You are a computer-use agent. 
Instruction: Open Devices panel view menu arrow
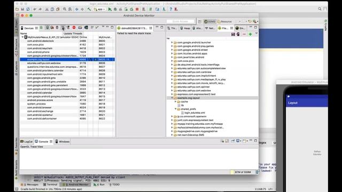103,27
